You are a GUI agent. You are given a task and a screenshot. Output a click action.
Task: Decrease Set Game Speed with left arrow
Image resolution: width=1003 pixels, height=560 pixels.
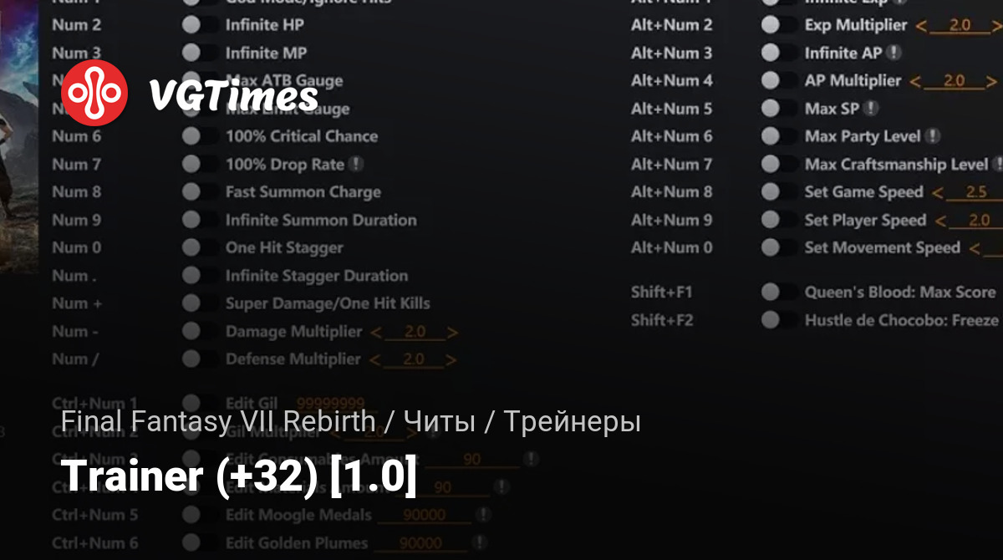point(938,193)
